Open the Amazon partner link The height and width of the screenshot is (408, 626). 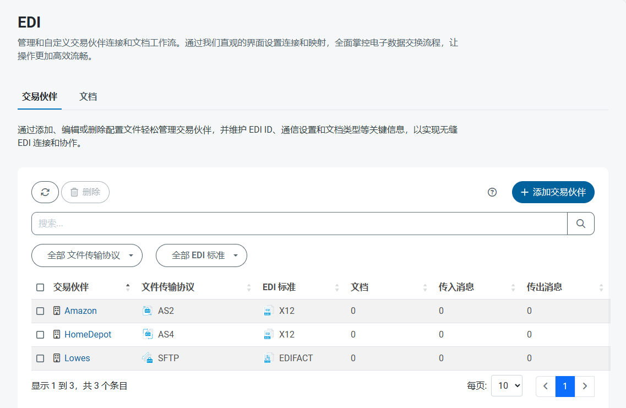(80, 311)
